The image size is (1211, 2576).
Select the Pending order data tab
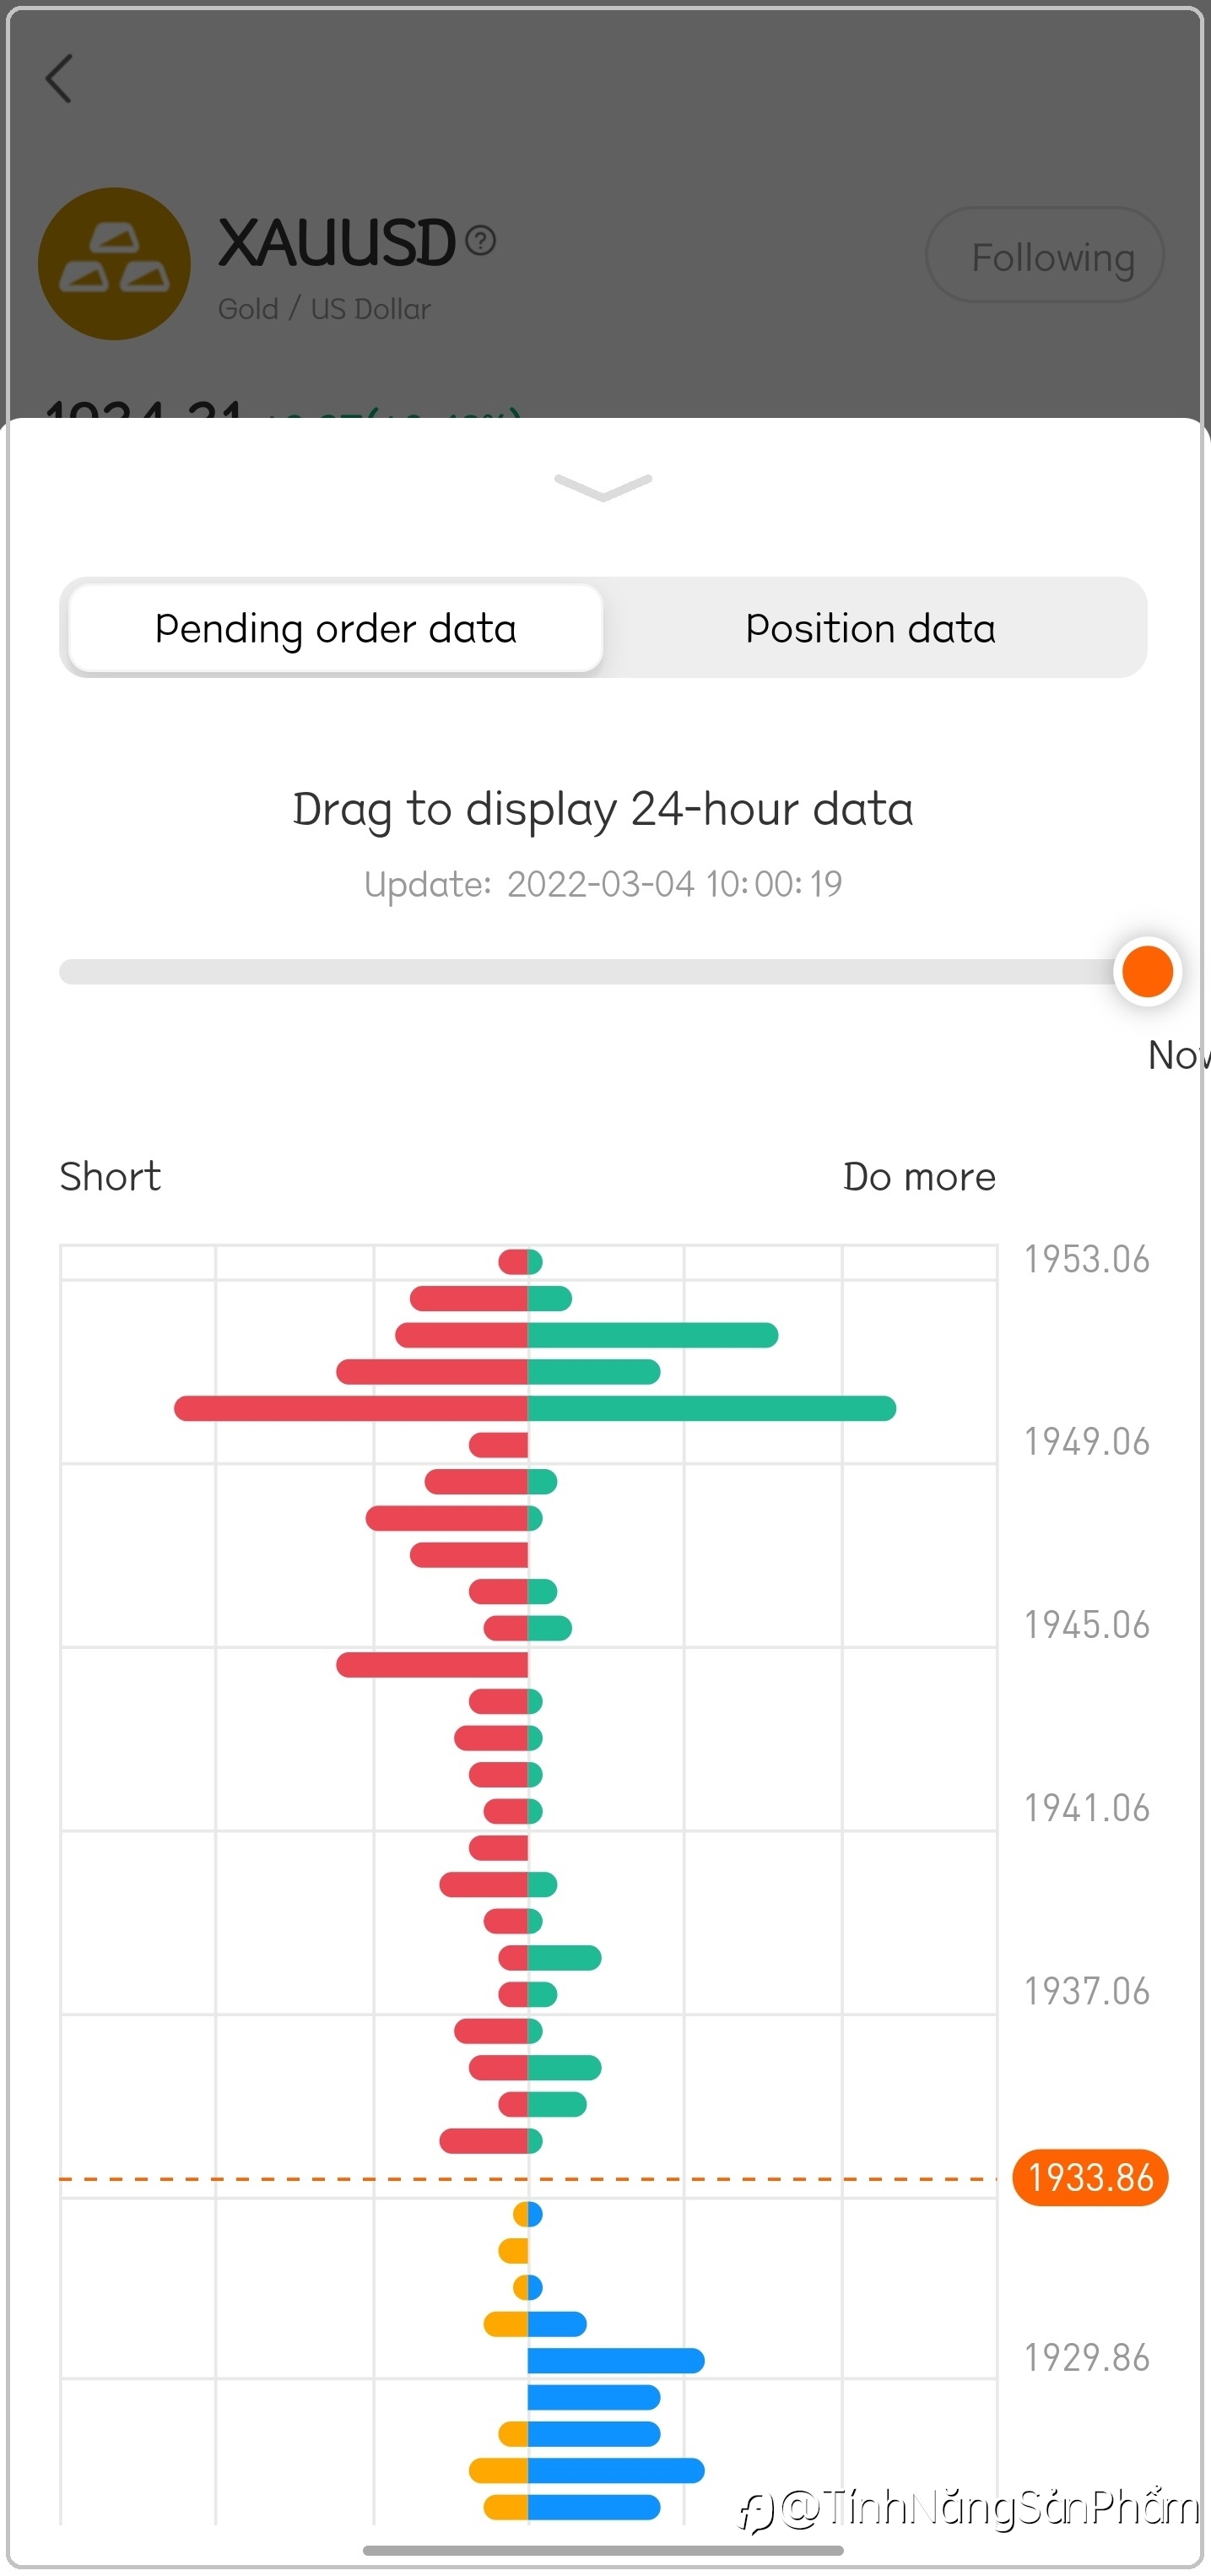pyautogui.click(x=336, y=628)
